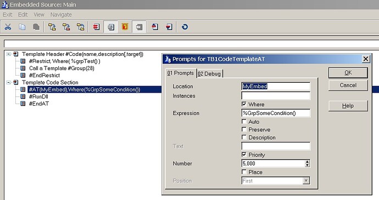The image size is (379, 200).
Task: Click the first tree-structure toolbar icon
Action: 52,27
